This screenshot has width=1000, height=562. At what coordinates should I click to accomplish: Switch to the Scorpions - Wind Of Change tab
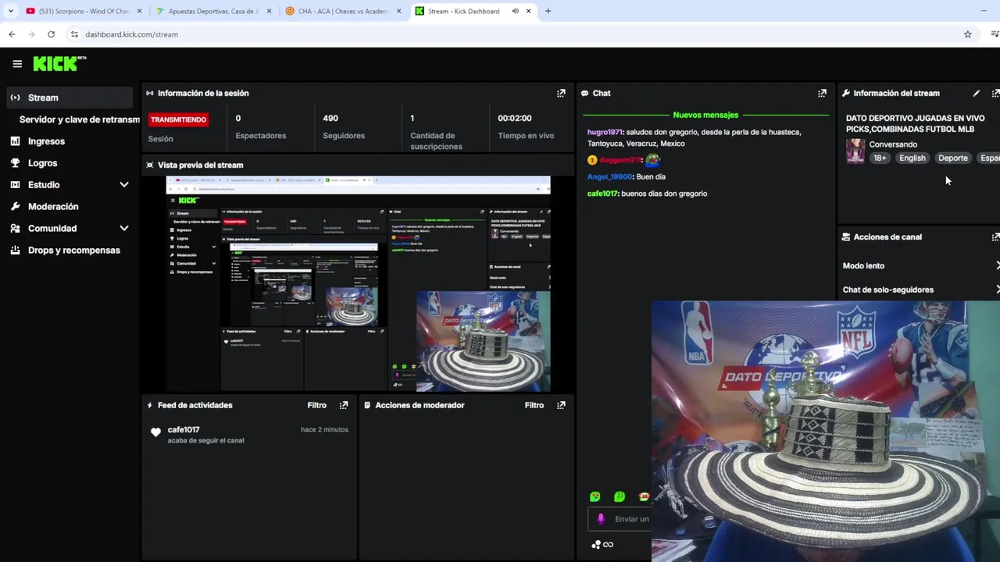point(83,11)
